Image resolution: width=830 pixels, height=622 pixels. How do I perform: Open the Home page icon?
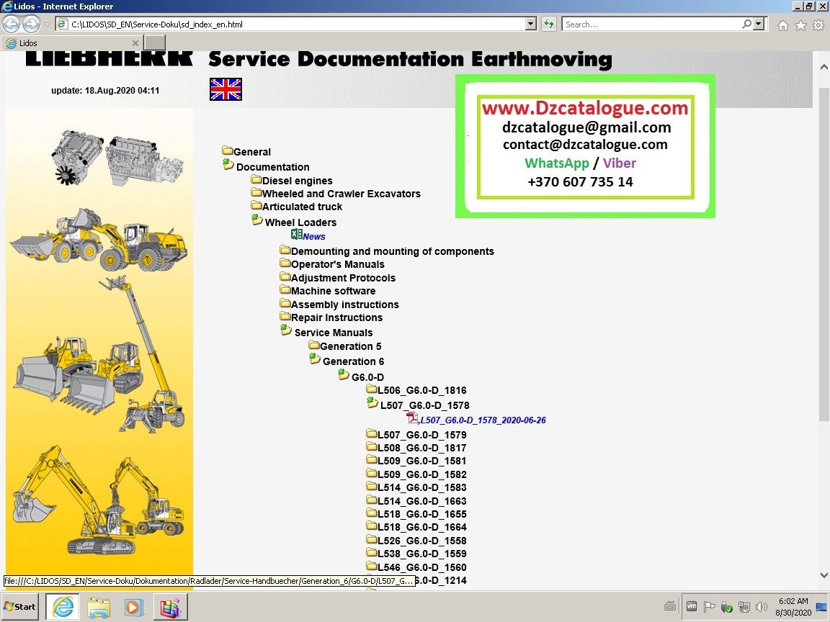coord(783,25)
